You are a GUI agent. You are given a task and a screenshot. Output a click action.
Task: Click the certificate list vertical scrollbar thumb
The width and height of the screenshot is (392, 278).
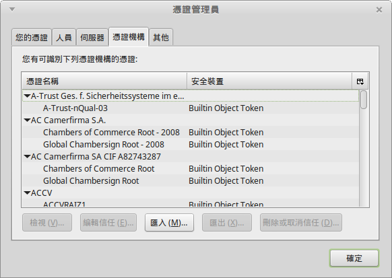click(x=364, y=100)
